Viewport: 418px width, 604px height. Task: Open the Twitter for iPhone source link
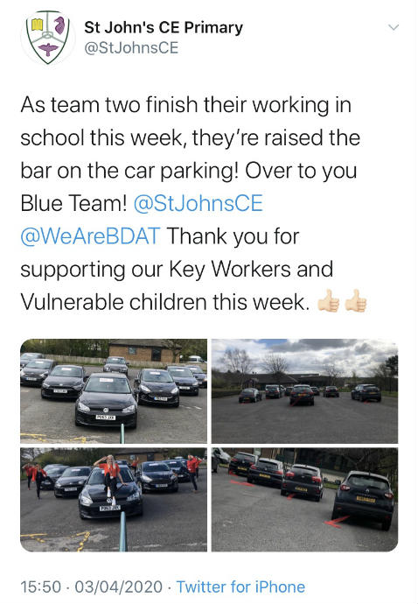click(241, 587)
